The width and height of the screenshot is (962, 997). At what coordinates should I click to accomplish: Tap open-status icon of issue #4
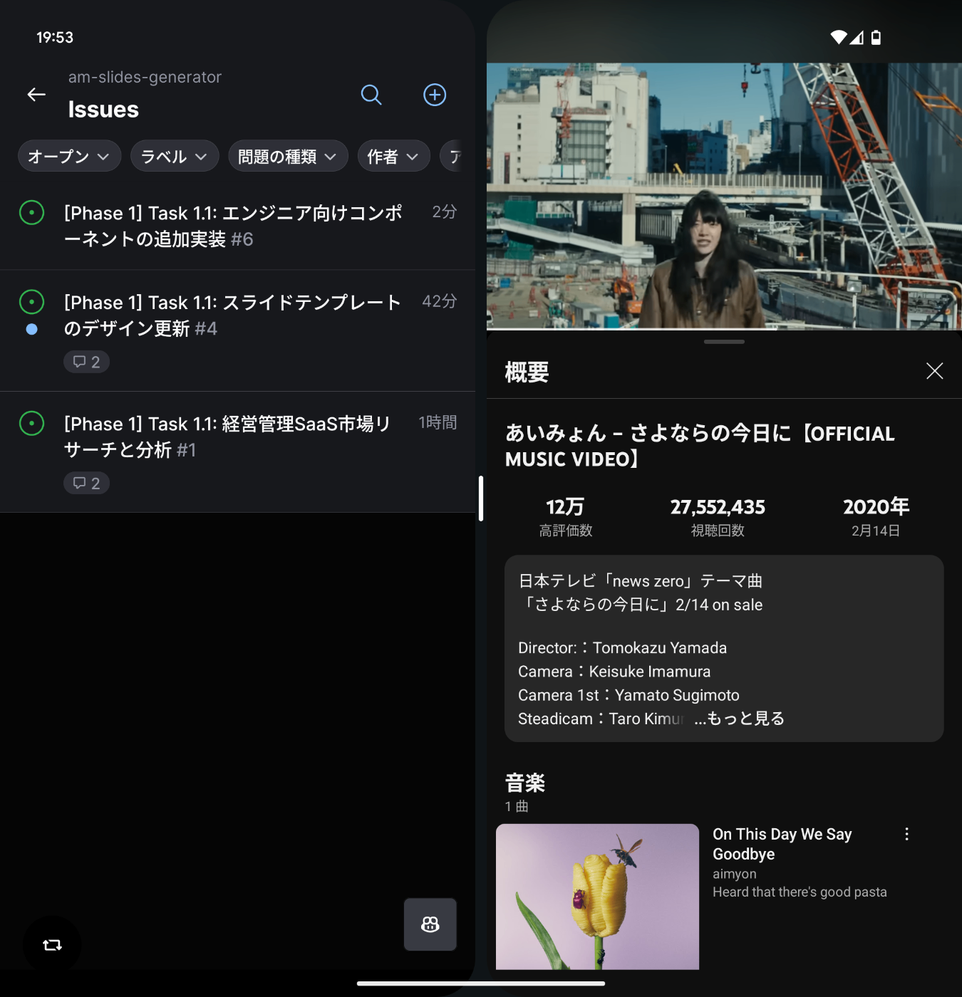tap(31, 302)
